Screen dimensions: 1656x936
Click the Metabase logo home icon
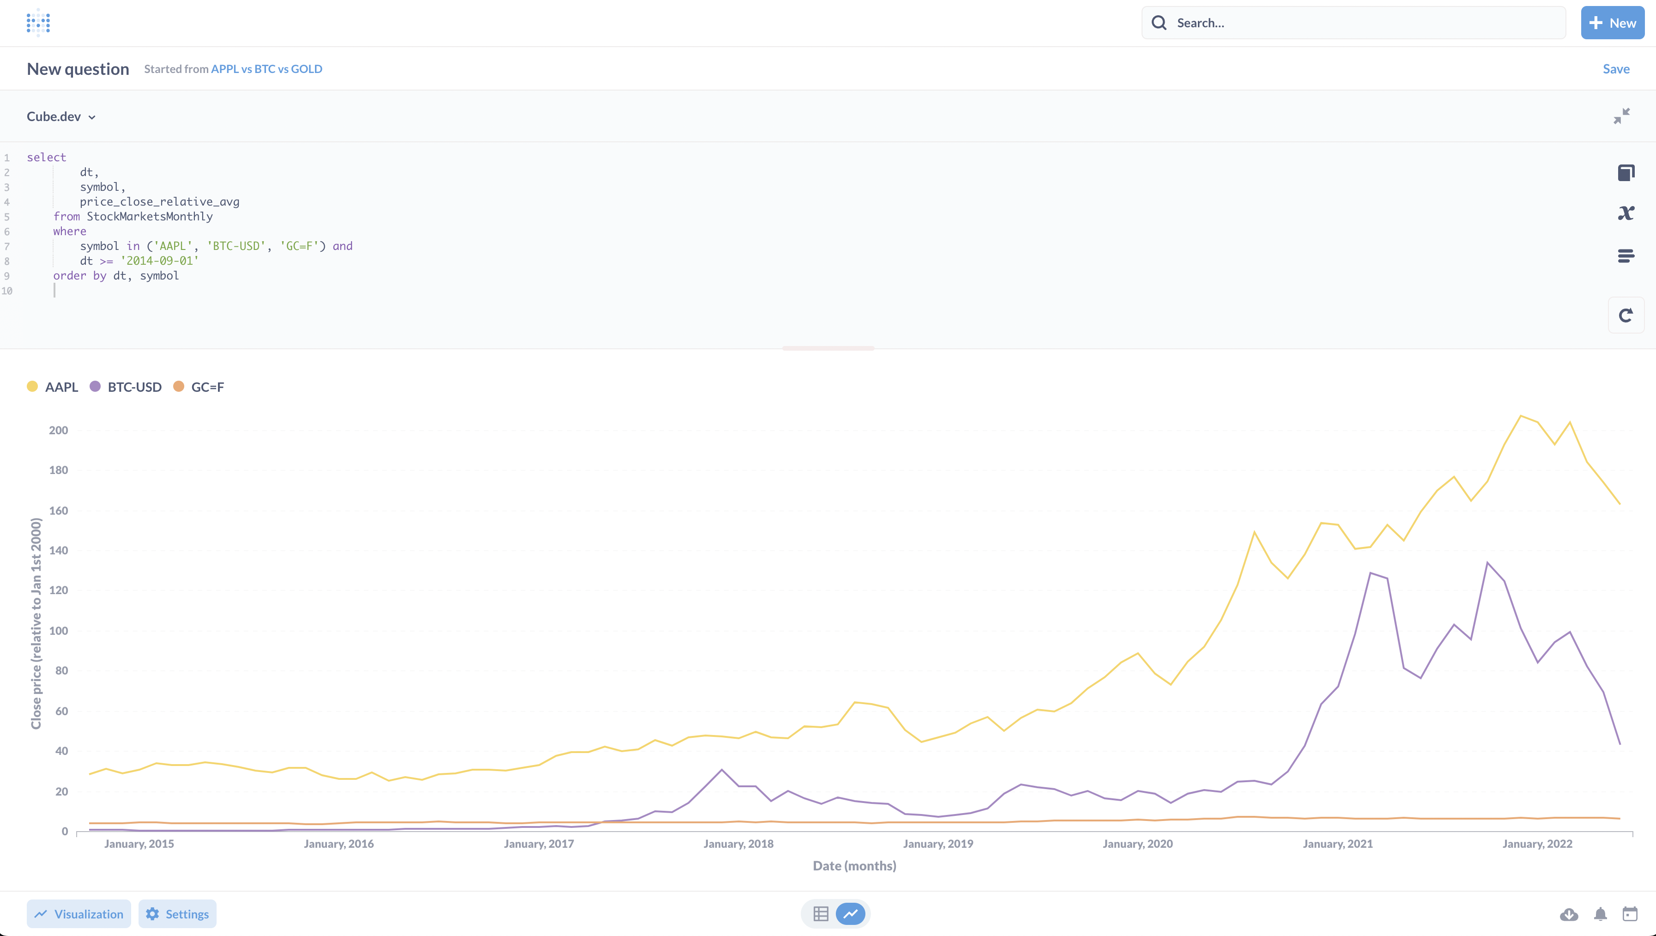tap(39, 23)
